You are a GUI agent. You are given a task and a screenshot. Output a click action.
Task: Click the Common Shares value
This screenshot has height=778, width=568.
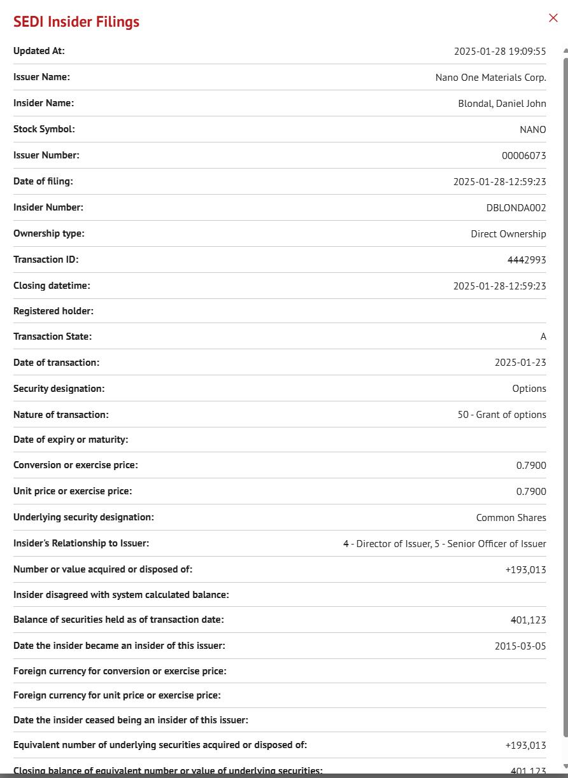tap(511, 518)
